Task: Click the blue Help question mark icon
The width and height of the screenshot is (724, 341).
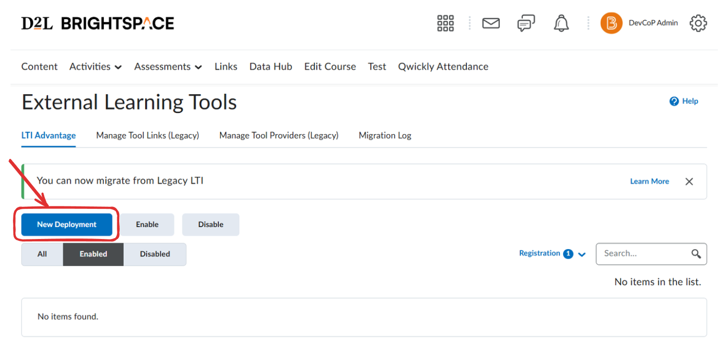Action: click(674, 101)
